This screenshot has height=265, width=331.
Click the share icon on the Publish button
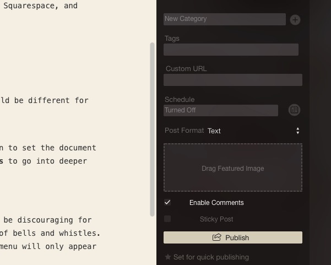(217, 237)
